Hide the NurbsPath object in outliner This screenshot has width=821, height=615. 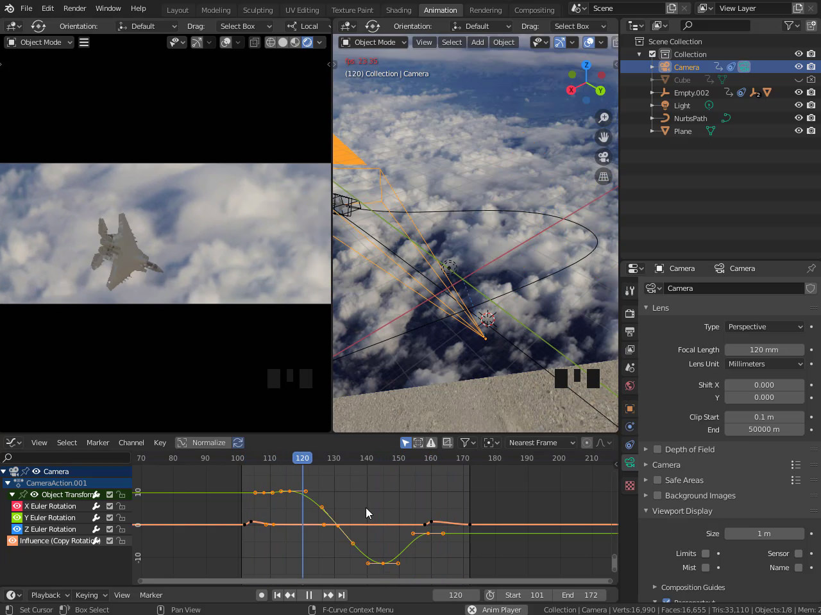799,119
